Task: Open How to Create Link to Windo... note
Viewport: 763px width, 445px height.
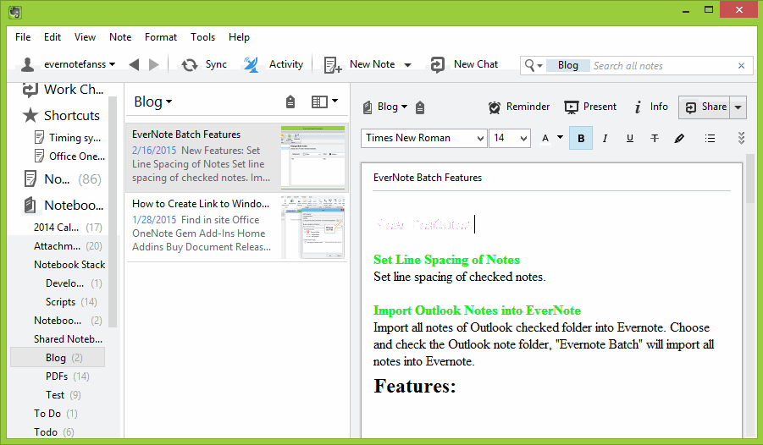Action: 236,227
